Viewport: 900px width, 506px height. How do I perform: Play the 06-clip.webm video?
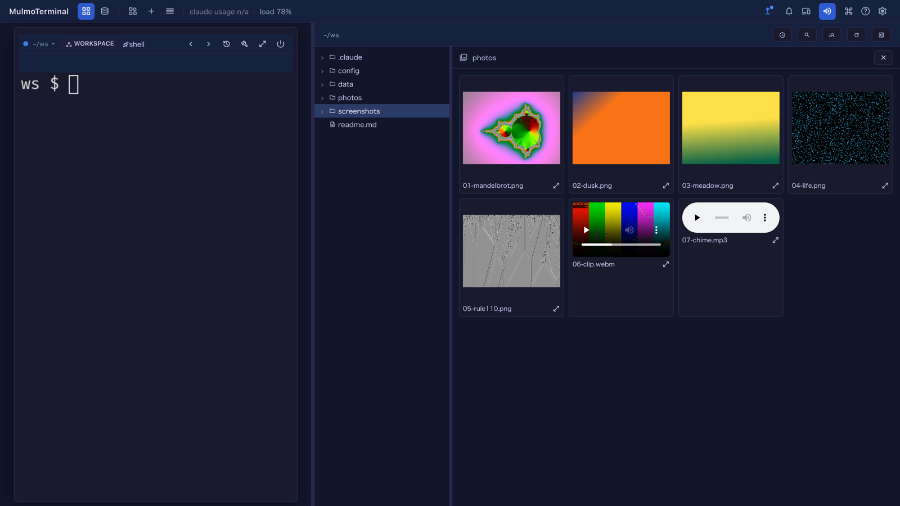[586, 230]
